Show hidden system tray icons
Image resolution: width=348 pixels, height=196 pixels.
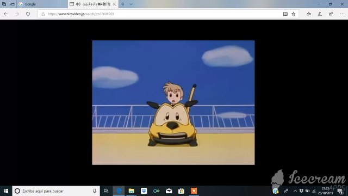tap(295, 191)
